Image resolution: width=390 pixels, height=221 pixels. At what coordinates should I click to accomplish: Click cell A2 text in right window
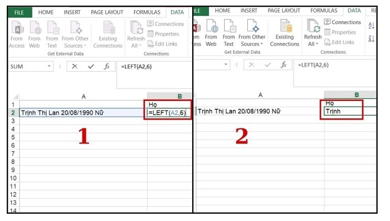[x=239, y=111]
